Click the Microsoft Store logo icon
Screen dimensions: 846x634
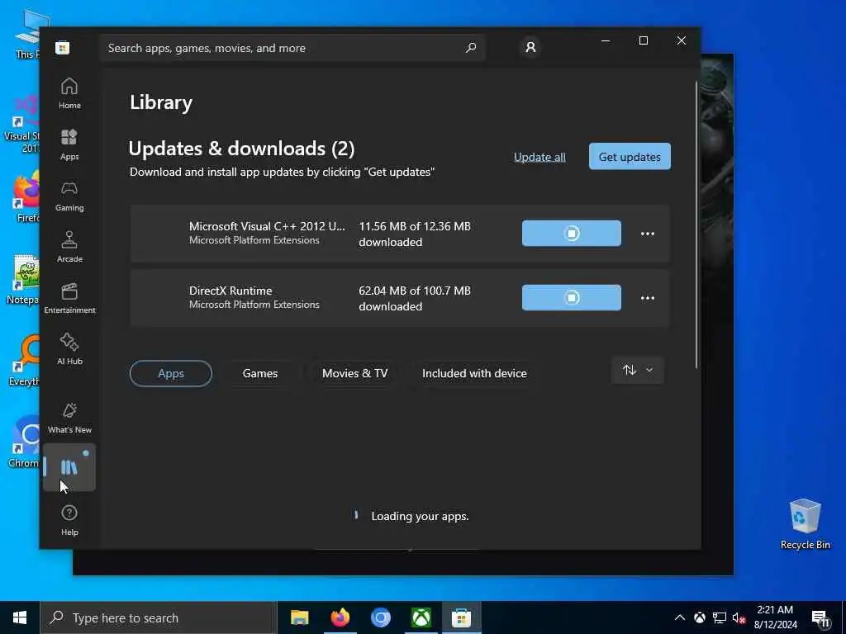[x=63, y=48]
